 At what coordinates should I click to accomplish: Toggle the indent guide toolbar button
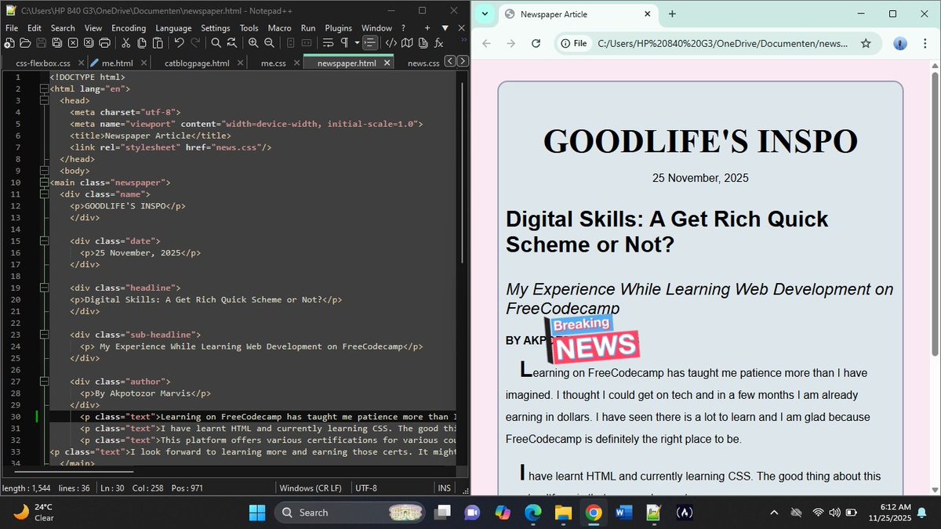coord(370,43)
